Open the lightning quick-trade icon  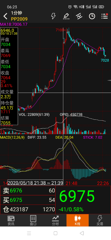pyautogui.click(x=53, y=16)
